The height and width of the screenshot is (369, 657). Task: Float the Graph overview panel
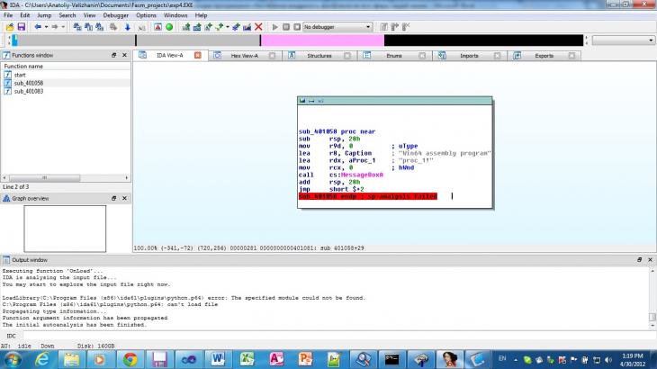tap(113, 198)
